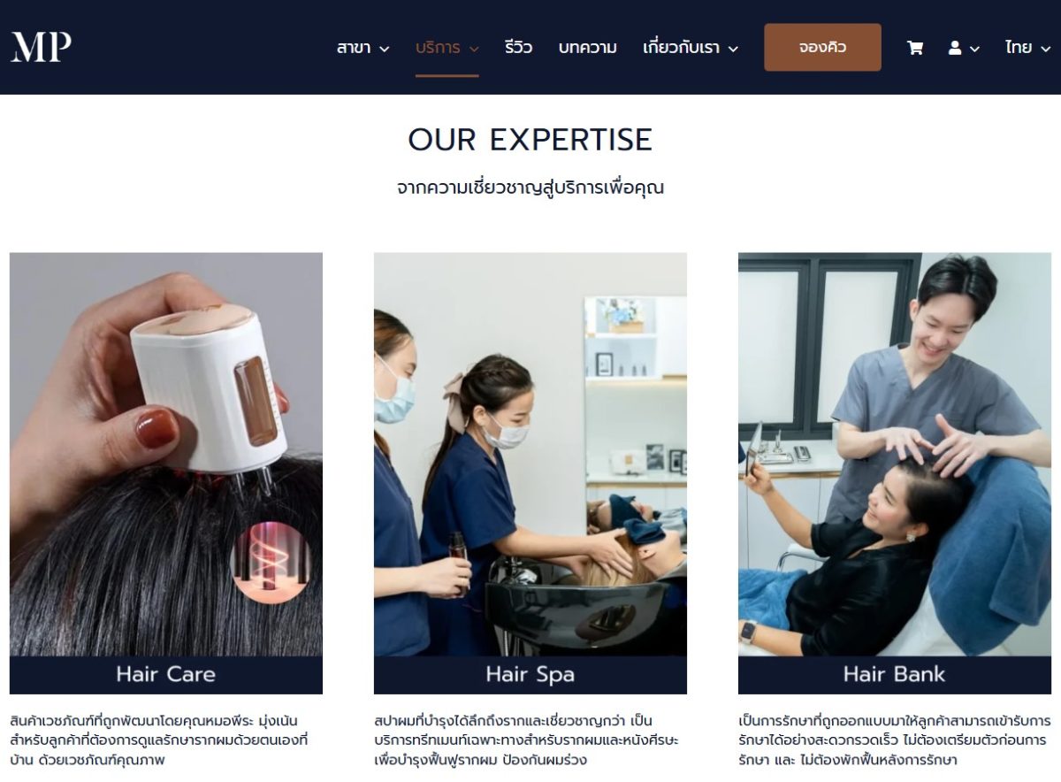Click the chevron next to user icon
The width and height of the screenshot is (1061, 782).
974,49
